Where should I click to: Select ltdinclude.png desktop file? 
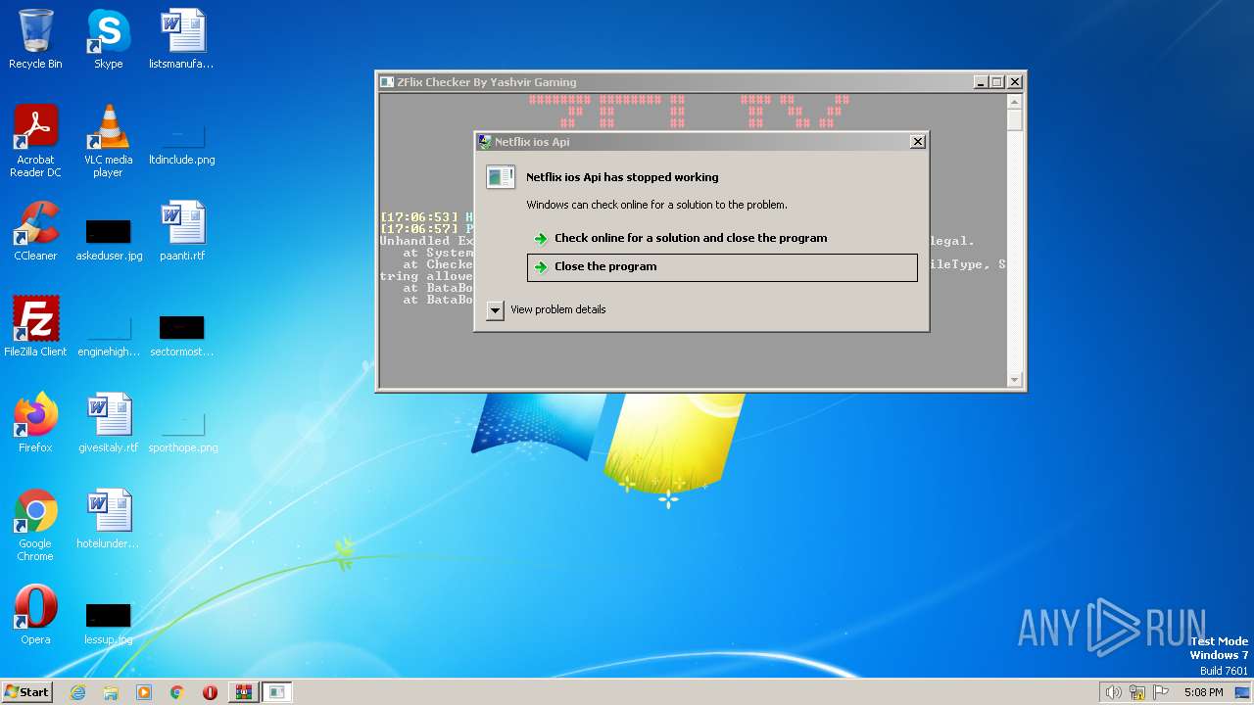coord(181,142)
